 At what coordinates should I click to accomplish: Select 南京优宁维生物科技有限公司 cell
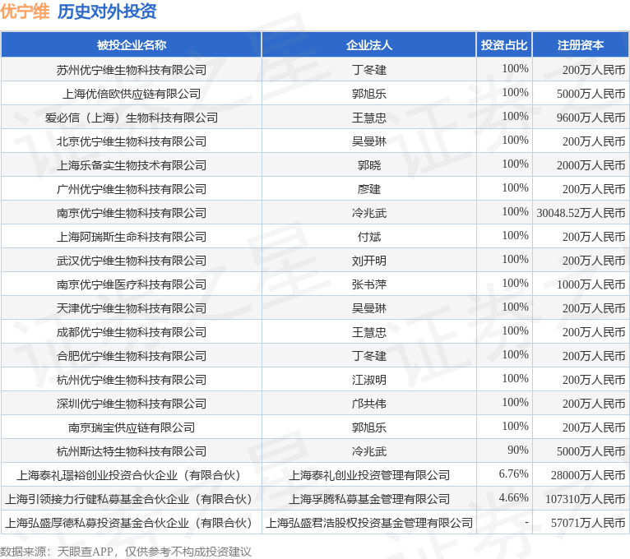click(132, 213)
